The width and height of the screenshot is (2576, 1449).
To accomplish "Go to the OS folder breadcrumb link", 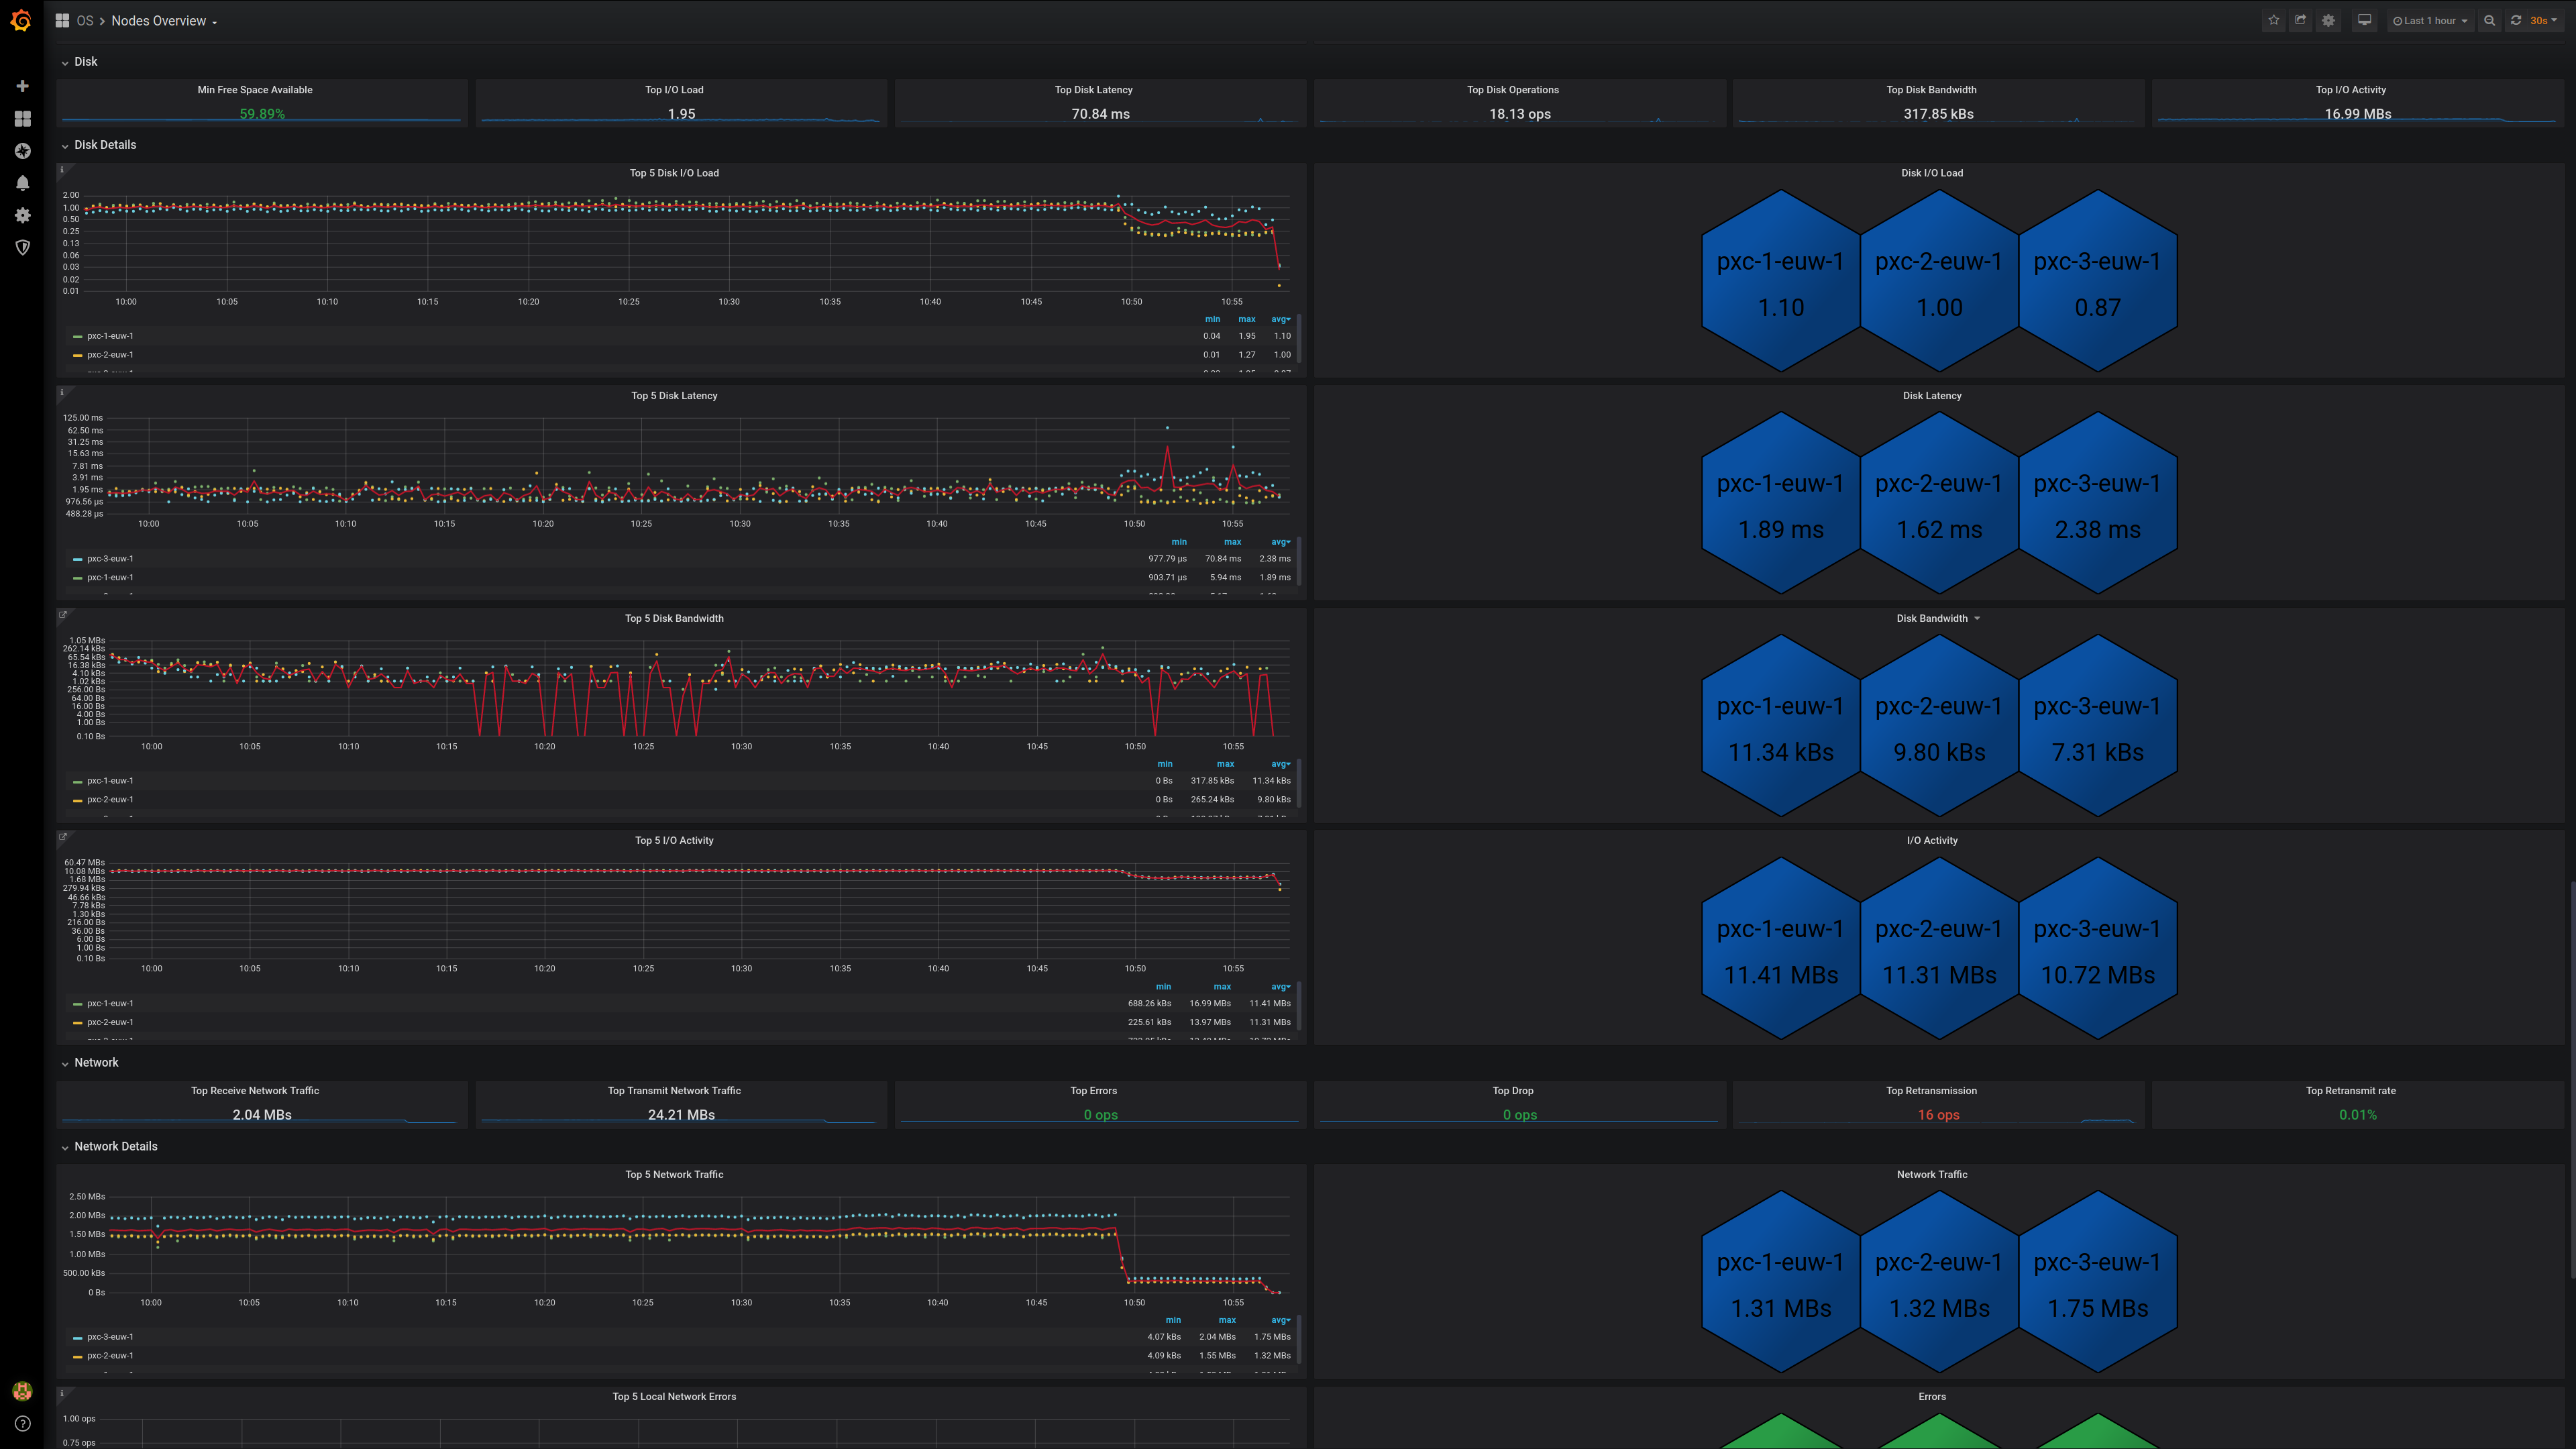I will pos(85,21).
